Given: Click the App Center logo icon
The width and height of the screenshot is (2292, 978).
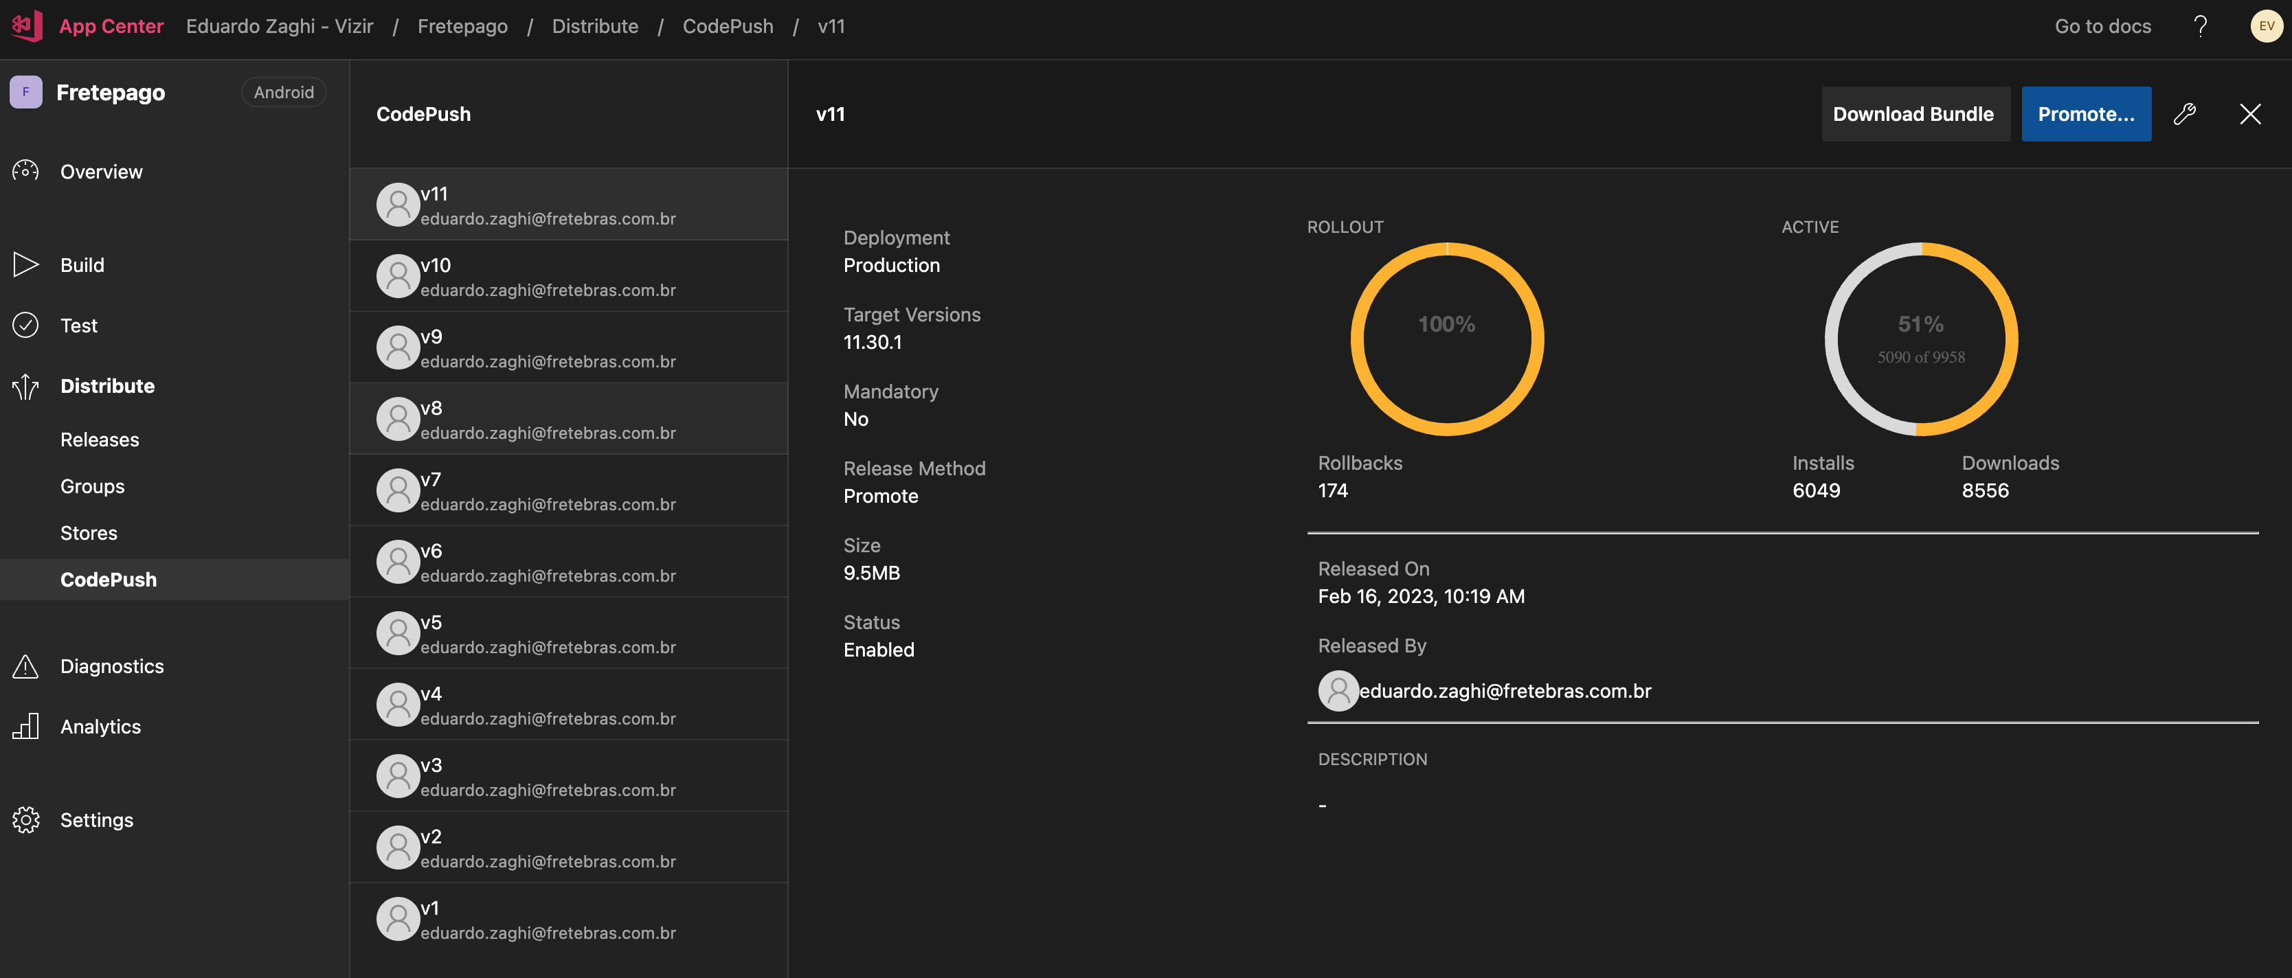Looking at the screenshot, I should (x=26, y=26).
